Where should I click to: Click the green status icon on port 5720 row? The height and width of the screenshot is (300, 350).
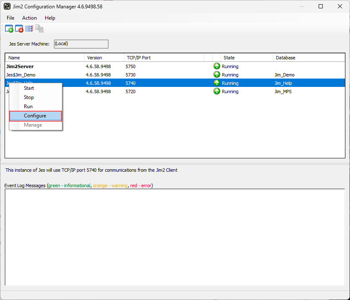tap(217, 91)
